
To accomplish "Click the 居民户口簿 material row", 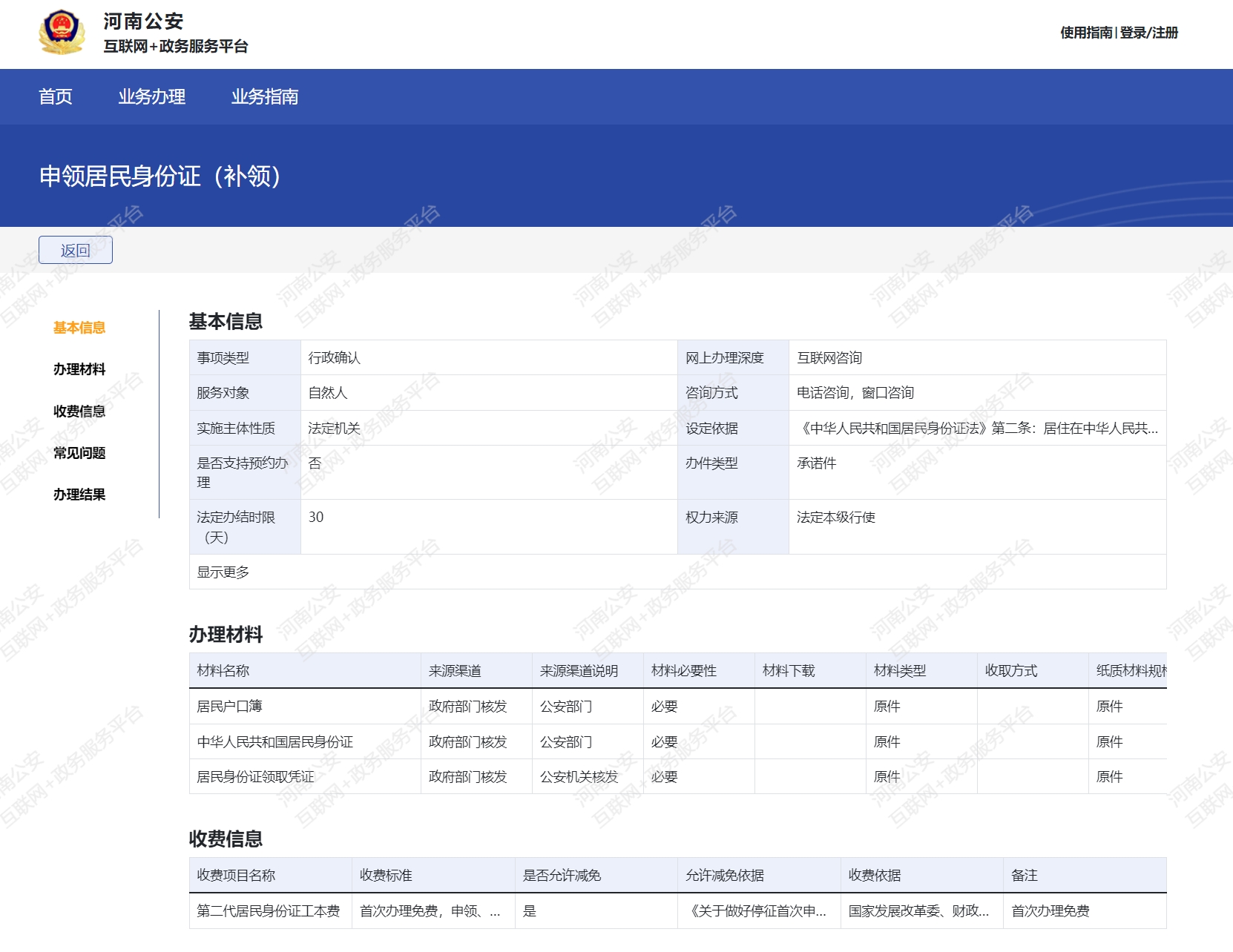I will click(229, 707).
